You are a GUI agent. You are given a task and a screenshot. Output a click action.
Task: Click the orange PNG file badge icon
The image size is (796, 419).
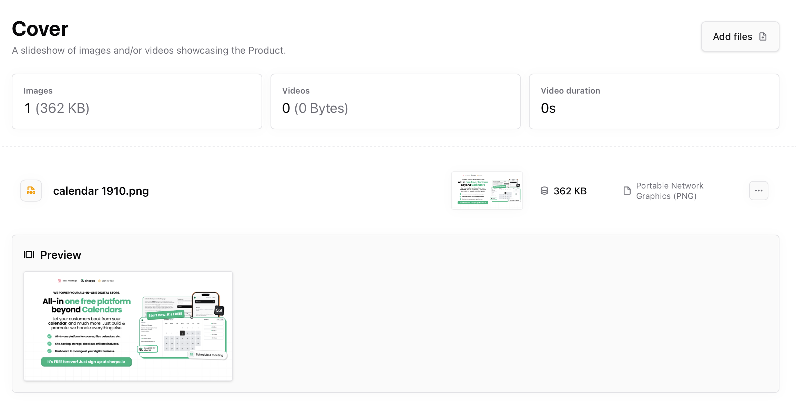pos(31,191)
